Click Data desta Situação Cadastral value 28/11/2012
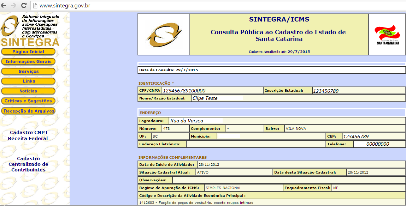Viewport: 406px width, 206px height. [x=358, y=172]
